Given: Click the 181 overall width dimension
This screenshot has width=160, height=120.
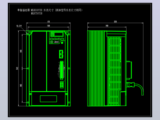Looking at the screenshot, I should [48, 22].
